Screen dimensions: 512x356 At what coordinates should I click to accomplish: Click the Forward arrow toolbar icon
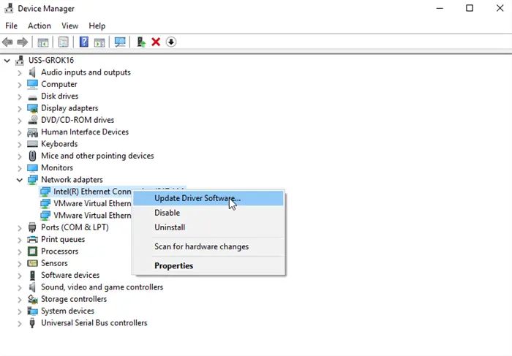click(x=22, y=42)
